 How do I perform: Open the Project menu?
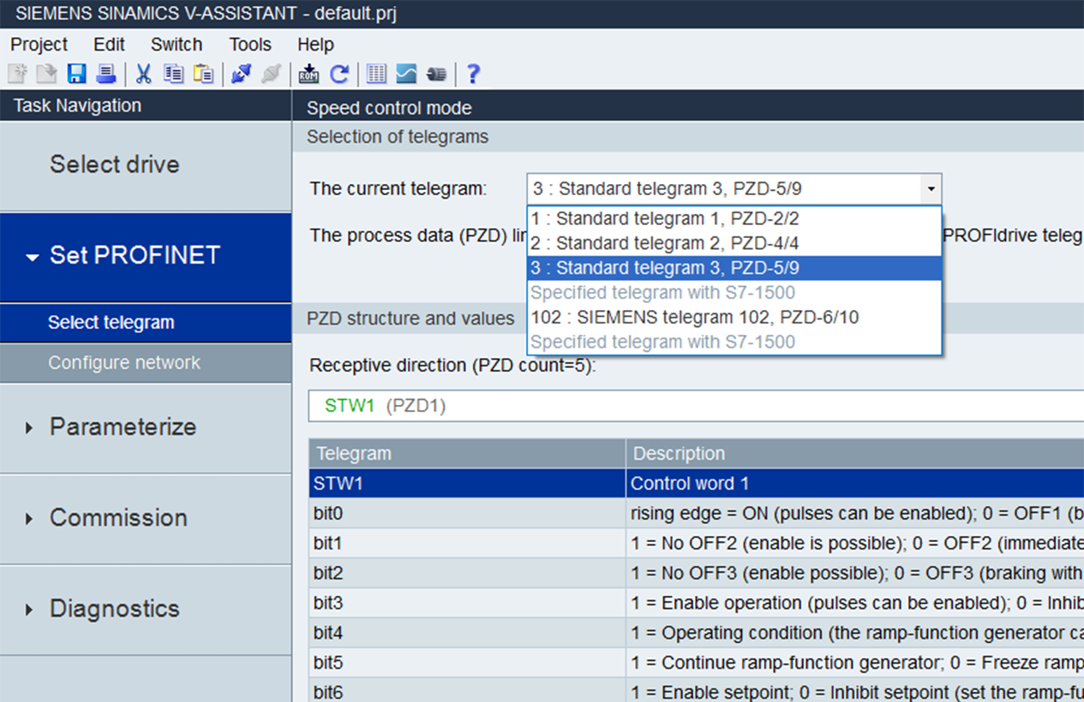coord(39,45)
